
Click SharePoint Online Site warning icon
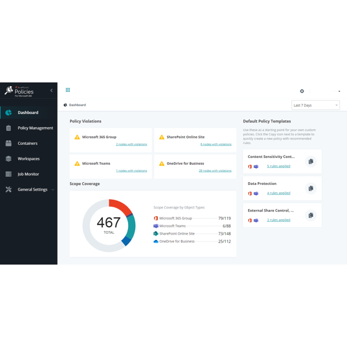click(x=162, y=137)
